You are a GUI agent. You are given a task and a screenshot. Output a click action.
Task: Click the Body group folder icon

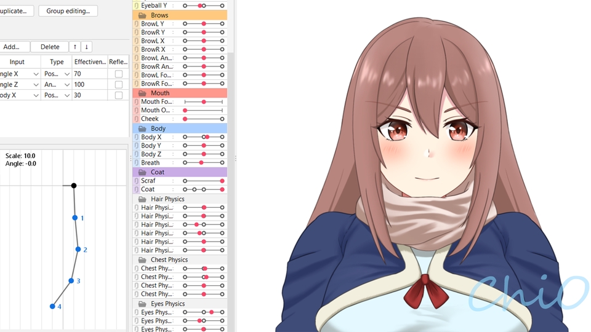click(142, 128)
